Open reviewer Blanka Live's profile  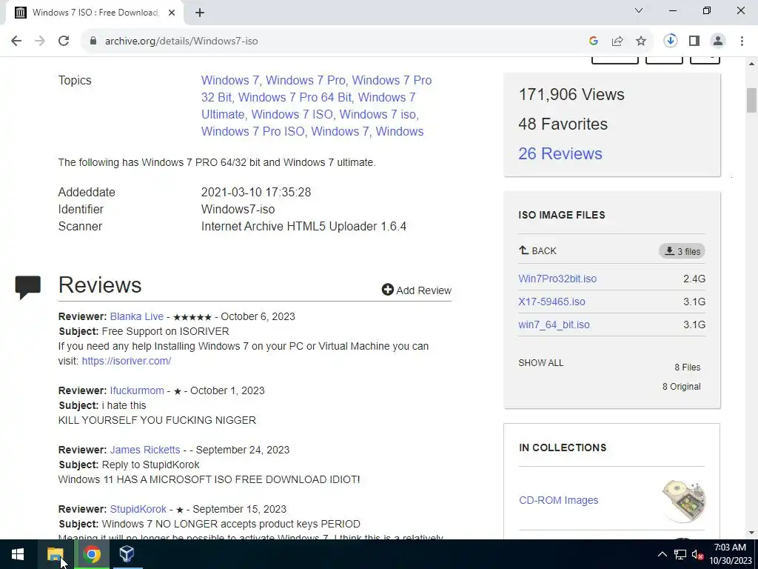(137, 316)
